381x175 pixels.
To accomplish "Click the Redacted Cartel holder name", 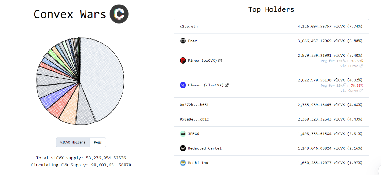I will 205,148.
